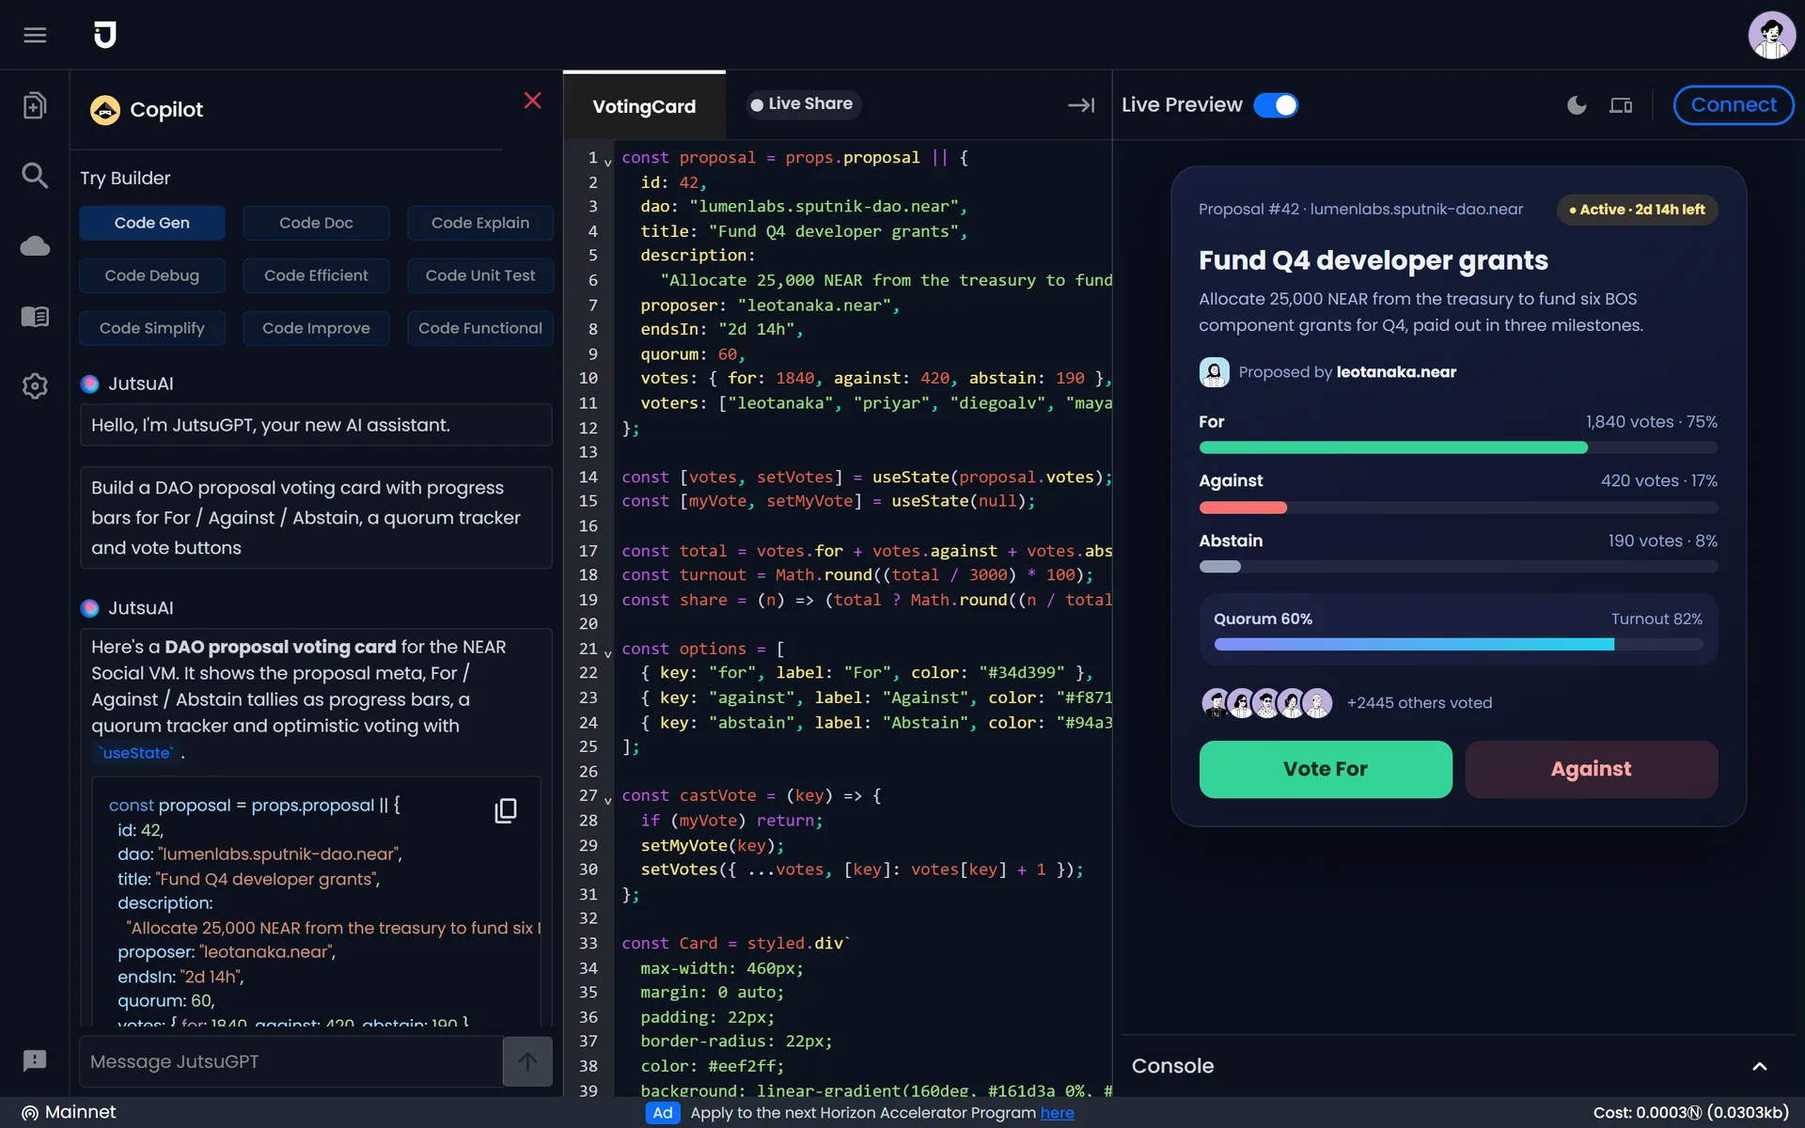
Task: Click the leotanaka.near proposer avatar
Action: coord(1214,372)
